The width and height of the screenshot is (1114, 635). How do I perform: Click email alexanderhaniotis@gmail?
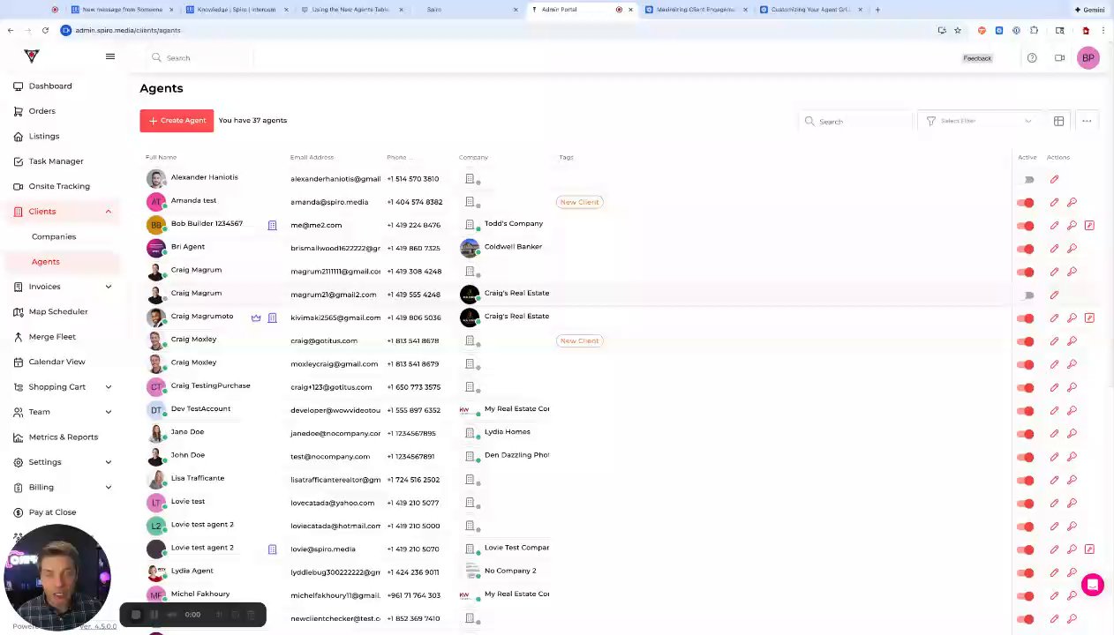pos(335,179)
